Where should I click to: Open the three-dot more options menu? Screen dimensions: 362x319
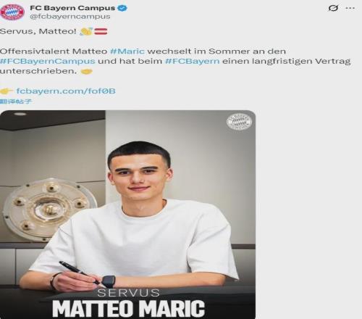tap(350, 8)
